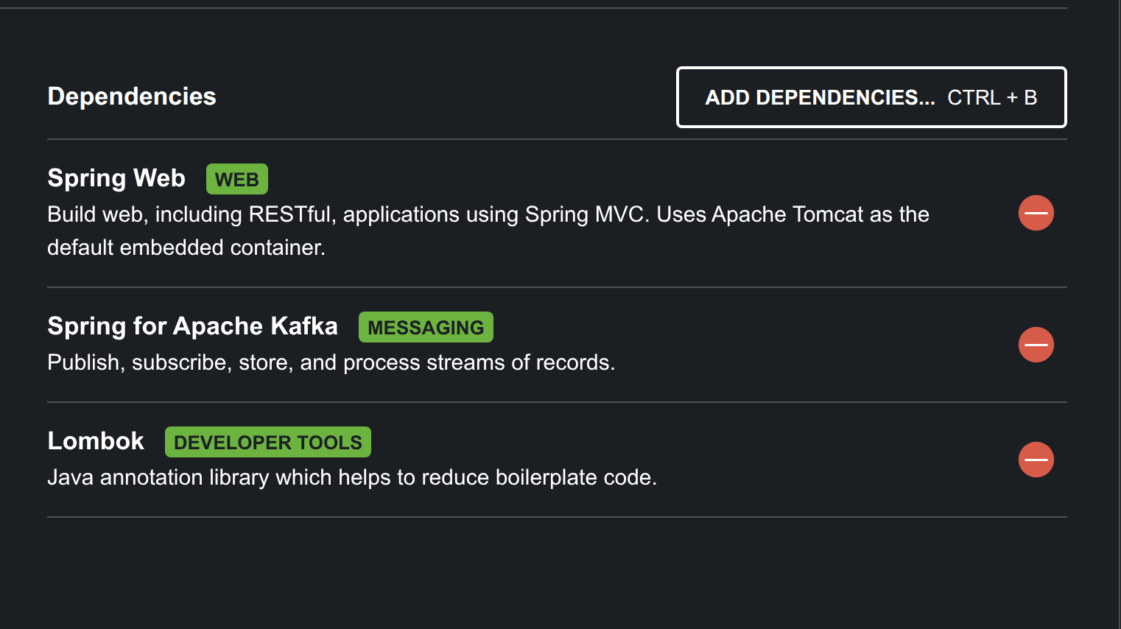Click the Kafka description about publishing streams
The image size is (1121, 629).
(x=331, y=362)
